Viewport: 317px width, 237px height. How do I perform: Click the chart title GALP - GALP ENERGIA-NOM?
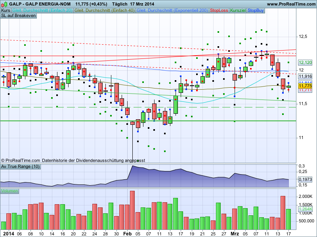pyautogui.click(x=40, y=4)
